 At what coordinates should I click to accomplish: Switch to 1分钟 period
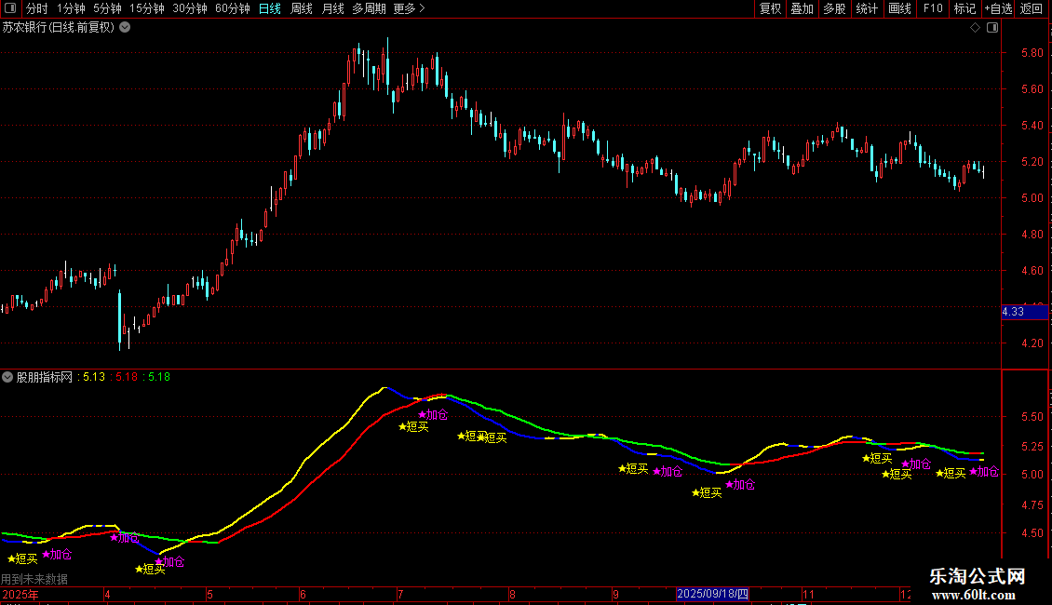(x=71, y=8)
